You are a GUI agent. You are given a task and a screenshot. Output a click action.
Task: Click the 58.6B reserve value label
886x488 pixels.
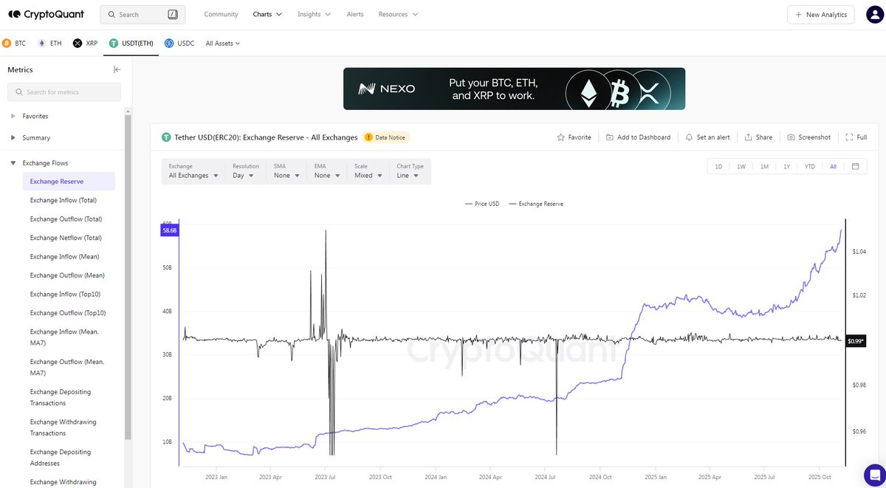point(170,231)
